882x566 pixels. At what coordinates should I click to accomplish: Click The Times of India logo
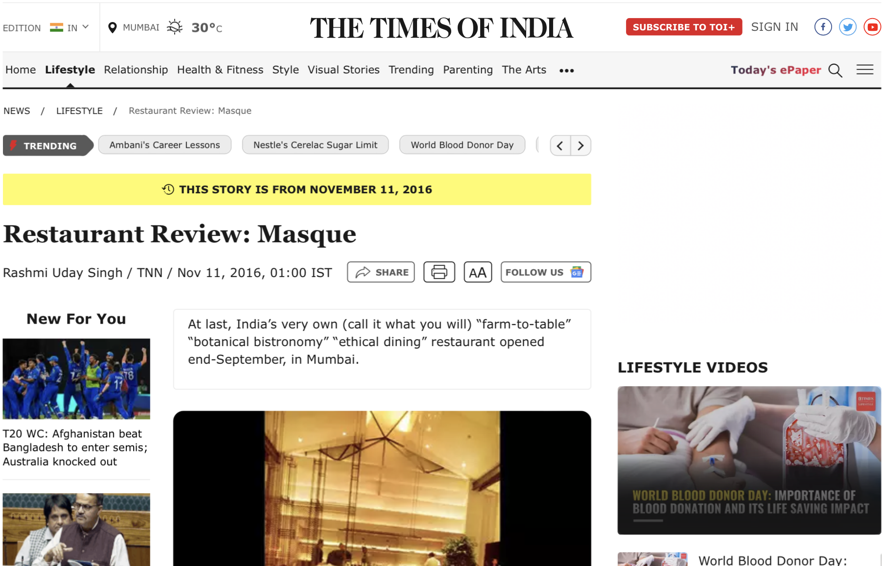(441, 28)
